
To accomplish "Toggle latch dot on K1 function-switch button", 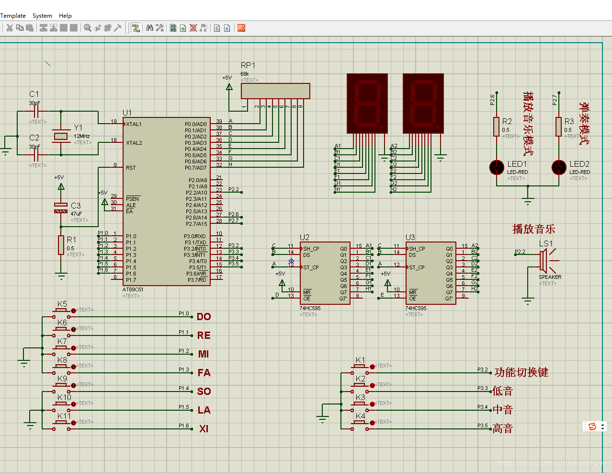I will 372,367.
